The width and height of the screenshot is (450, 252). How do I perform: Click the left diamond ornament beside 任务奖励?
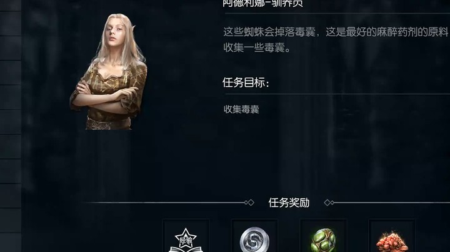(249, 203)
